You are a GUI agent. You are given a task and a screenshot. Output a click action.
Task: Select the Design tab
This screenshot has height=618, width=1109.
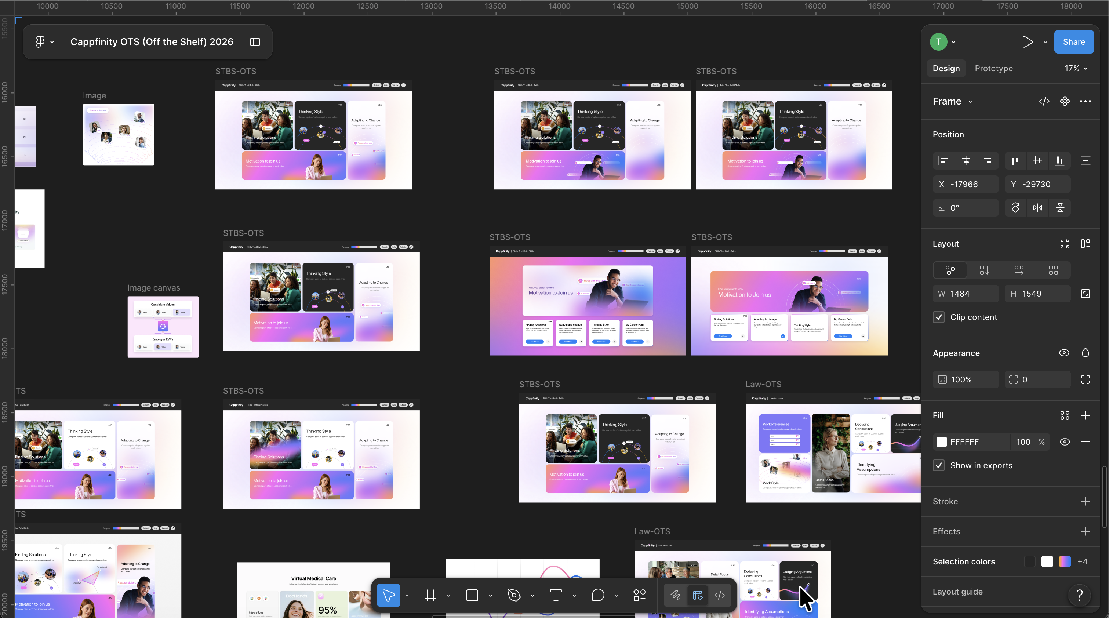(946, 69)
